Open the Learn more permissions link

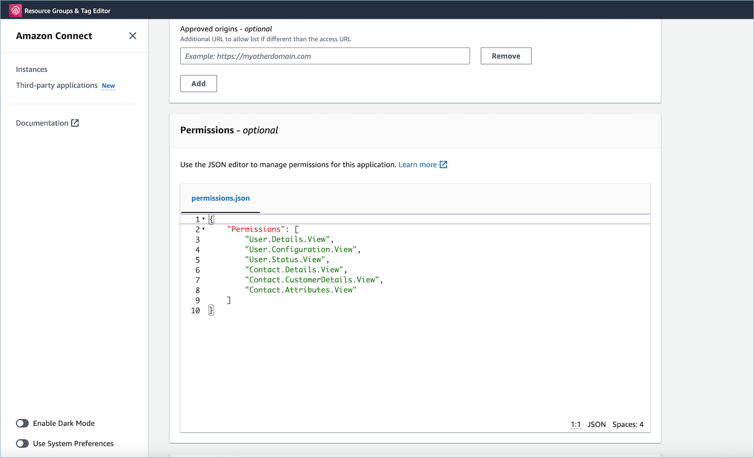[x=417, y=165]
